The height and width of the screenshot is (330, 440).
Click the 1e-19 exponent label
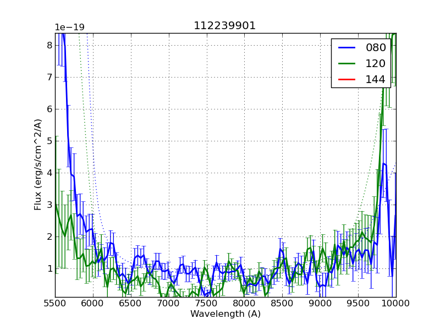coord(69,28)
